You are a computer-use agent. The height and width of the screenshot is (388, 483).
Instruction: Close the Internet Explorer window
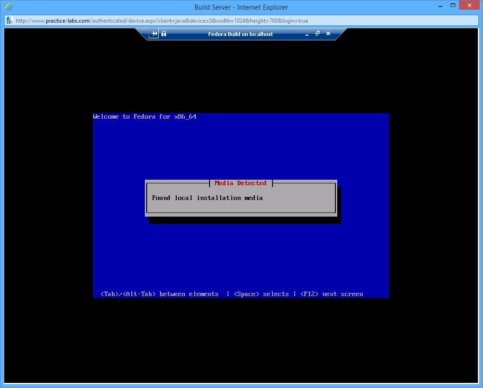tap(469, 6)
